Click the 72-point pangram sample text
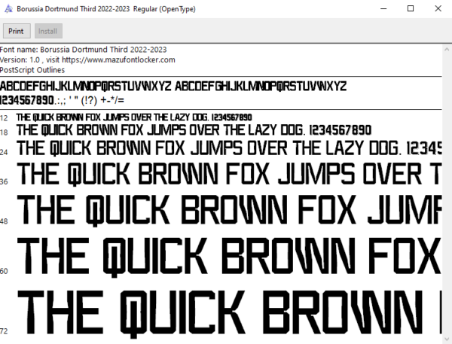Image resolution: width=452 pixels, height=344 pixels. tap(229, 313)
